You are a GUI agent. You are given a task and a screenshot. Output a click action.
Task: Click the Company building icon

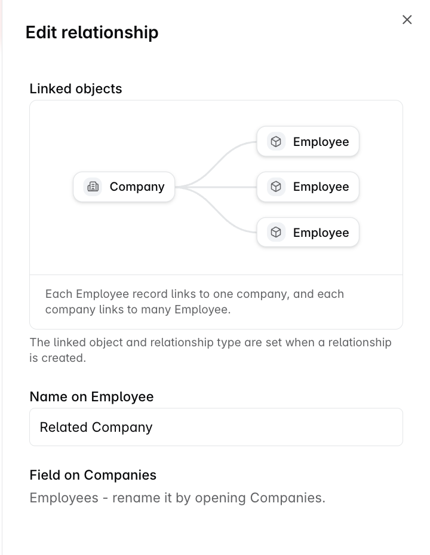[93, 187]
